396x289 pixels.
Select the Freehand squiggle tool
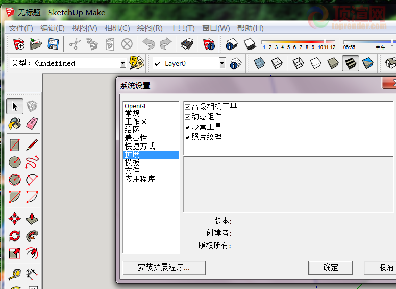pos(32,162)
